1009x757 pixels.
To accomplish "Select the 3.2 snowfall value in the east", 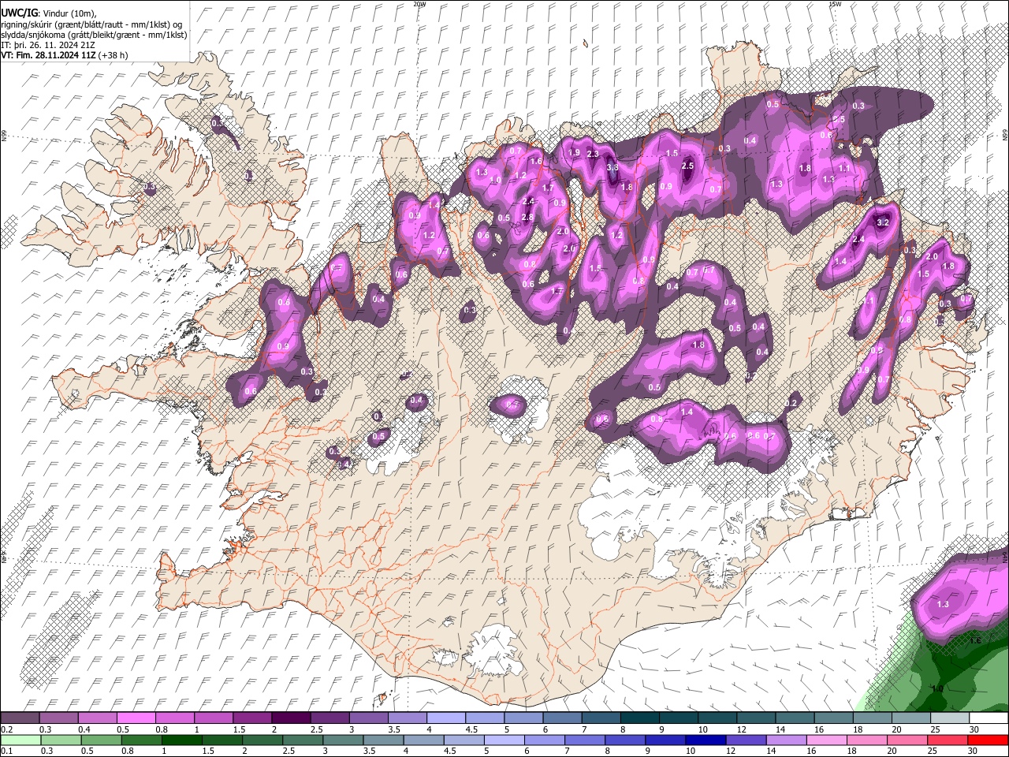I will point(883,223).
